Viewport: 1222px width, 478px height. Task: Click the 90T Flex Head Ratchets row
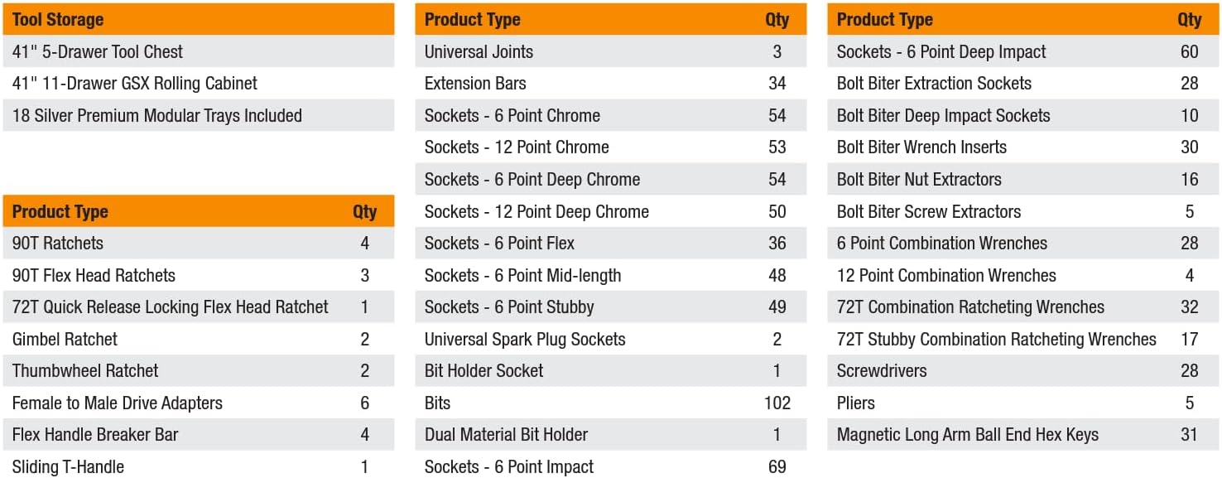pos(94,275)
